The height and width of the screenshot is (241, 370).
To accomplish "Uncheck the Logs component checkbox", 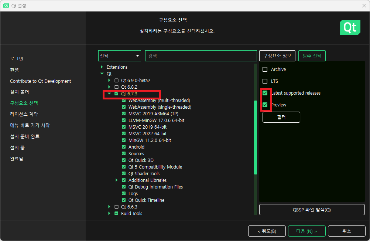I will click(124, 194).
